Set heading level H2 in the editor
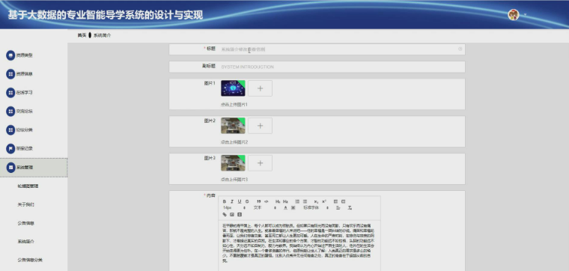 click(x=285, y=201)
